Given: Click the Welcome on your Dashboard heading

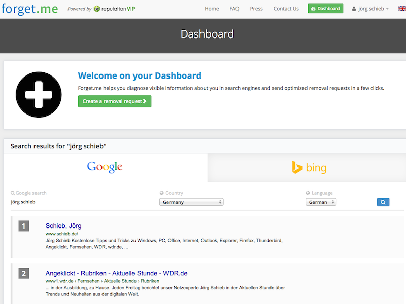Looking at the screenshot, I should coord(140,75).
